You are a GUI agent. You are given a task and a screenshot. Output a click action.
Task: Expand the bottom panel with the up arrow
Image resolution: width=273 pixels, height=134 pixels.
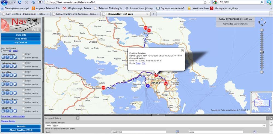(268, 119)
